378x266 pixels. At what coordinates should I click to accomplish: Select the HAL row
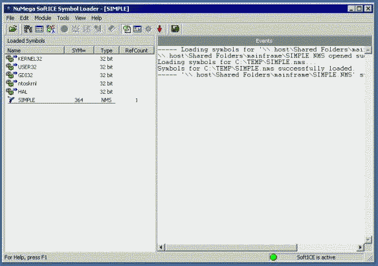click(80, 91)
